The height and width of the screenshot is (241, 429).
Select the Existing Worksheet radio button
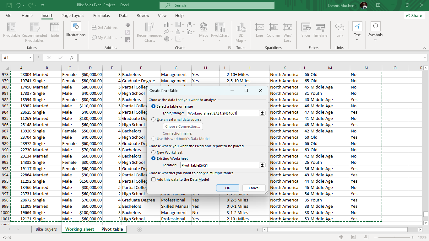[x=154, y=158]
